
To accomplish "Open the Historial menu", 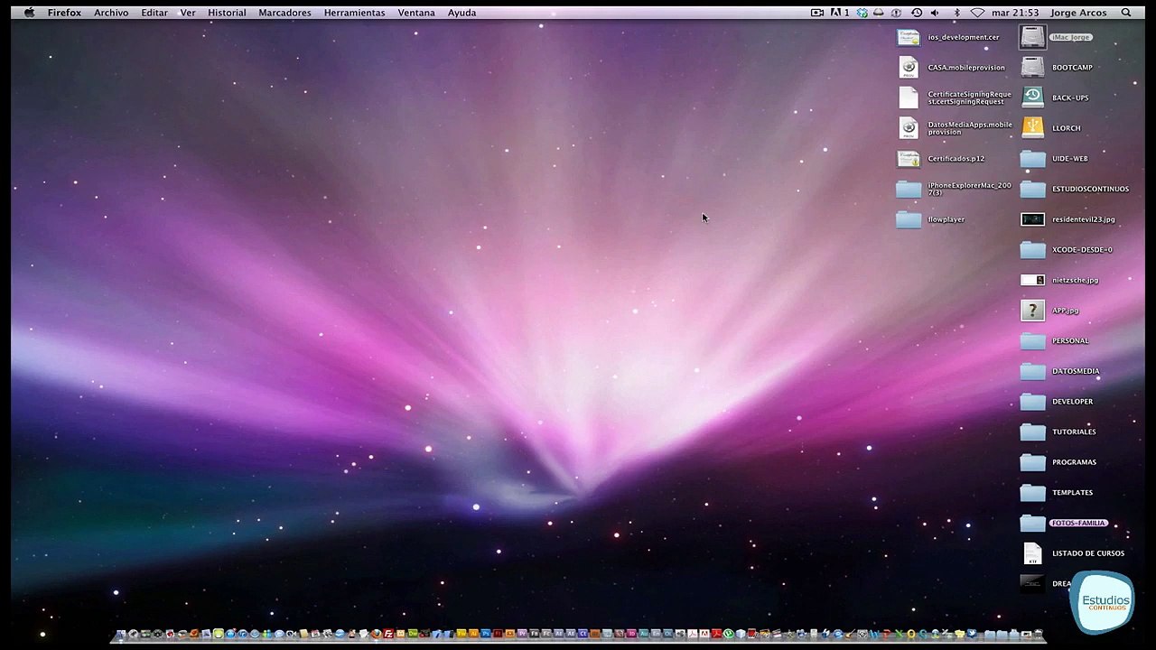I will pos(227,13).
